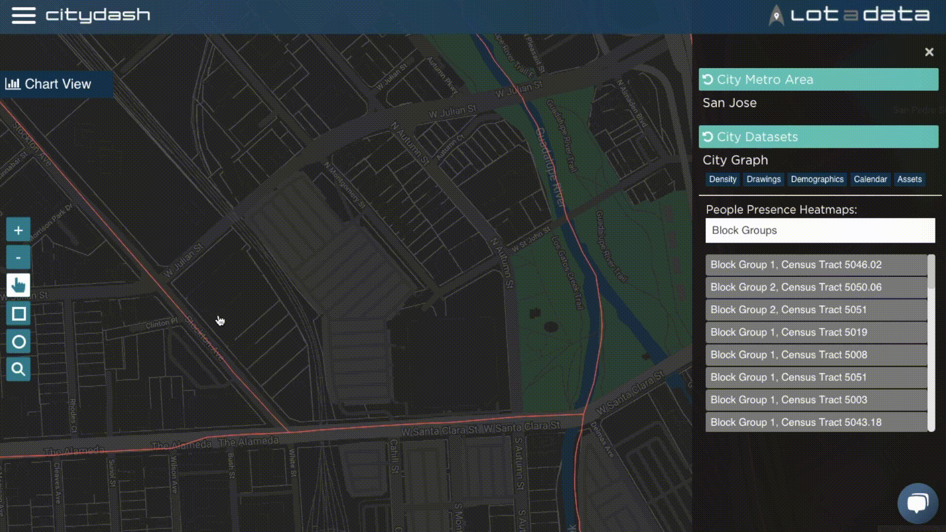Select the circle drawing tool

pos(18,342)
